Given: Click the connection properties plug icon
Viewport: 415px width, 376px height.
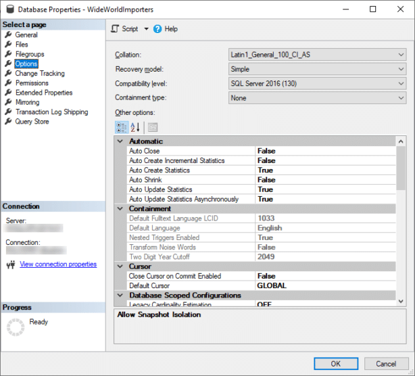Looking at the screenshot, I should tap(11, 264).
